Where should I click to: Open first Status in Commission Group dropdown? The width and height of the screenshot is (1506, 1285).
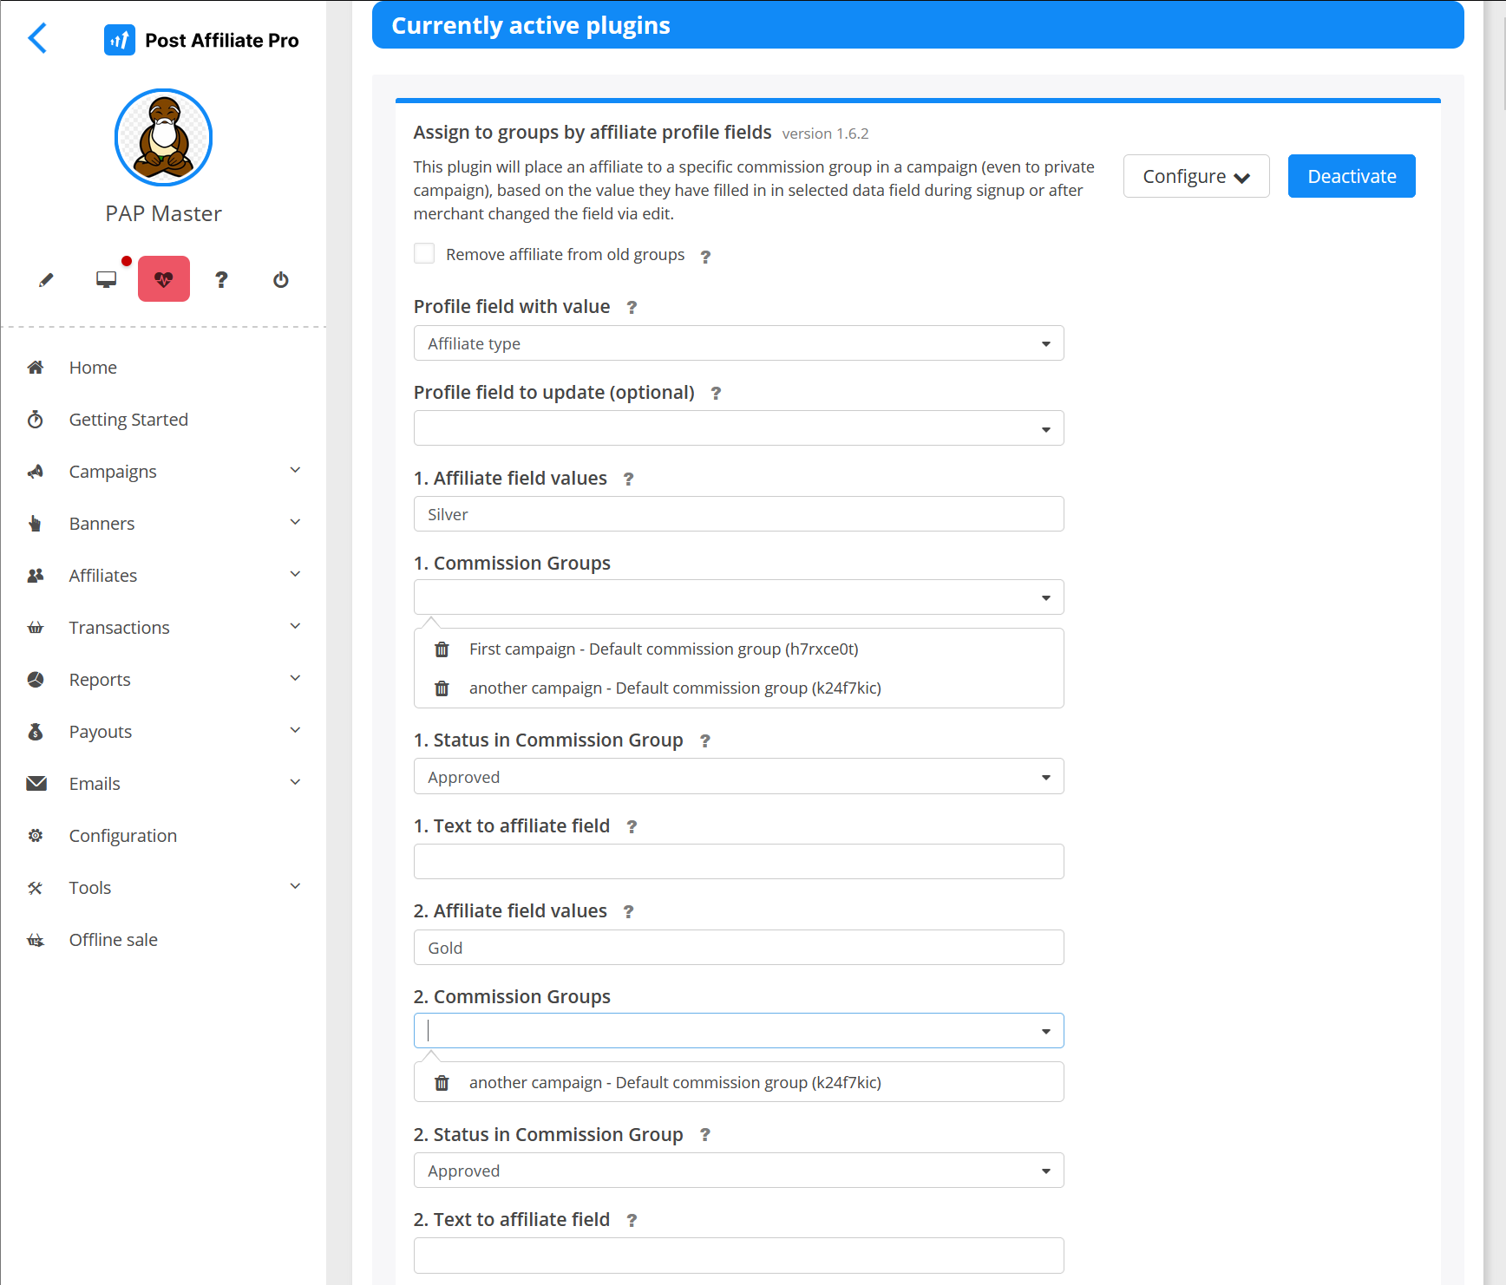coord(738,777)
